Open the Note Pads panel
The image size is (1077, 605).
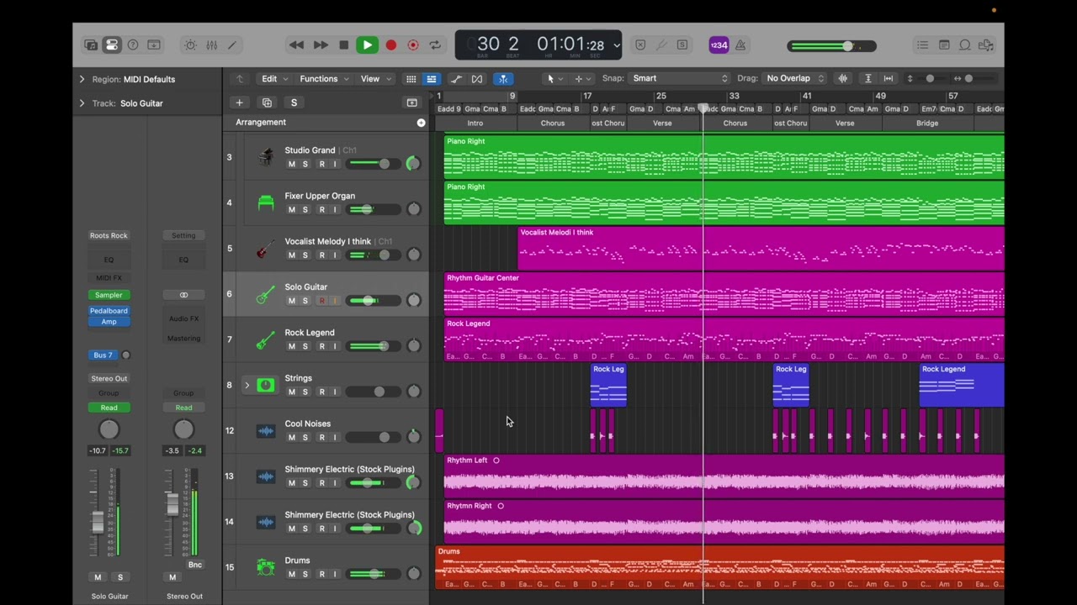click(x=944, y=45)
